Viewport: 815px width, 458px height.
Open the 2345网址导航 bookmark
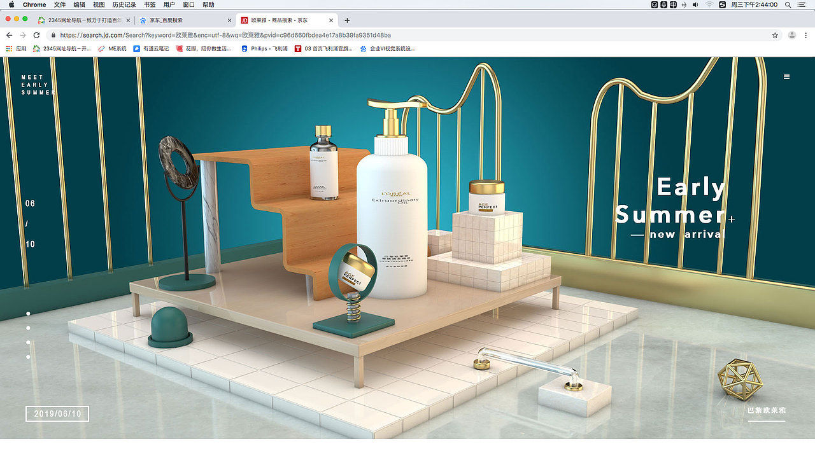click(x=62, y=48)
